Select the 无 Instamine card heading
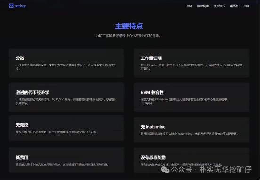Screen dimensions: 260x180 (x=153, y=127)
